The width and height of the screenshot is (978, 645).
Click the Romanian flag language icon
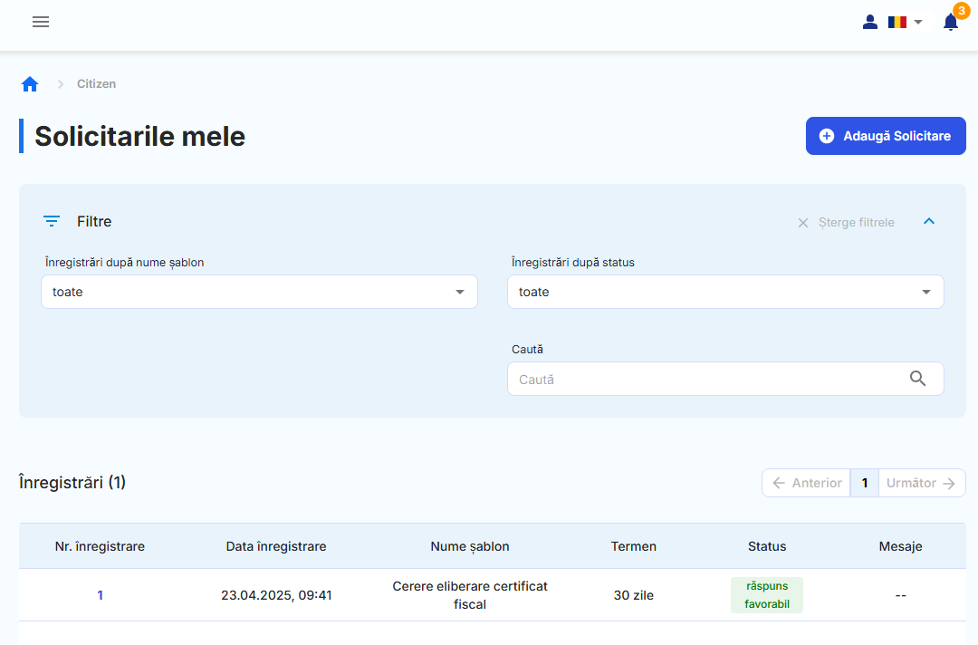pyautogui.click(x=896, y=23)
